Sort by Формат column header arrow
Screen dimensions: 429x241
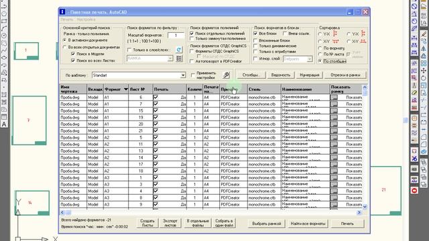(x=125, y=89)
